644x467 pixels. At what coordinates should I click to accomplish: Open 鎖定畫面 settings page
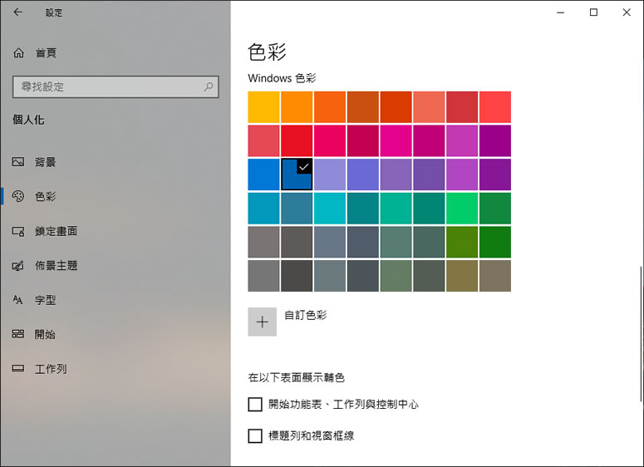coord(115,231)
